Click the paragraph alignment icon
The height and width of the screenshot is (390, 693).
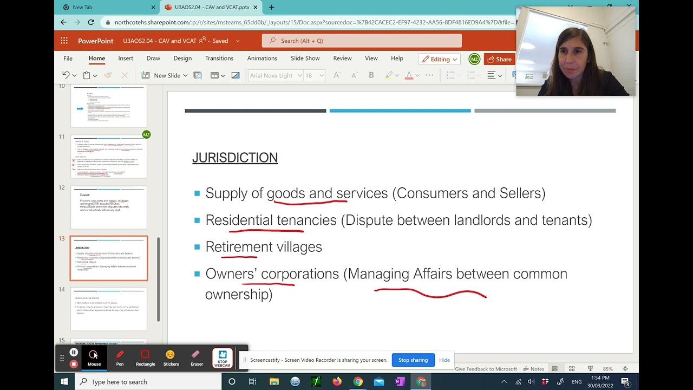[x=492, y=75]
